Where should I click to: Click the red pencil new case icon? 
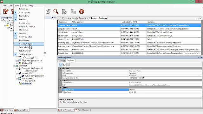[6, 11]
